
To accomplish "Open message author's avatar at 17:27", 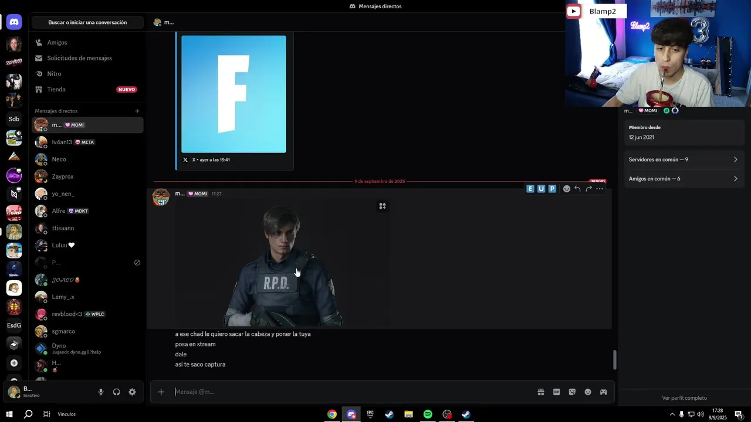I will coord(161,197).
